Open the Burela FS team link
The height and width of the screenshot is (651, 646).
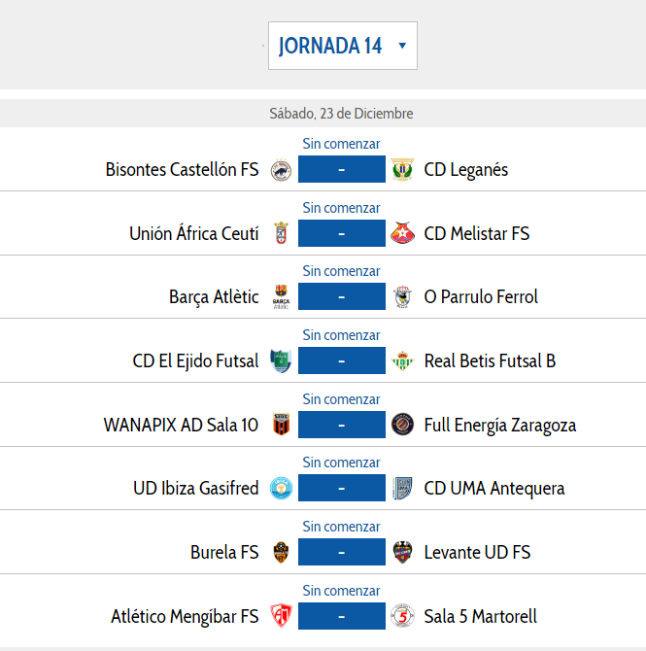[224, 553]
